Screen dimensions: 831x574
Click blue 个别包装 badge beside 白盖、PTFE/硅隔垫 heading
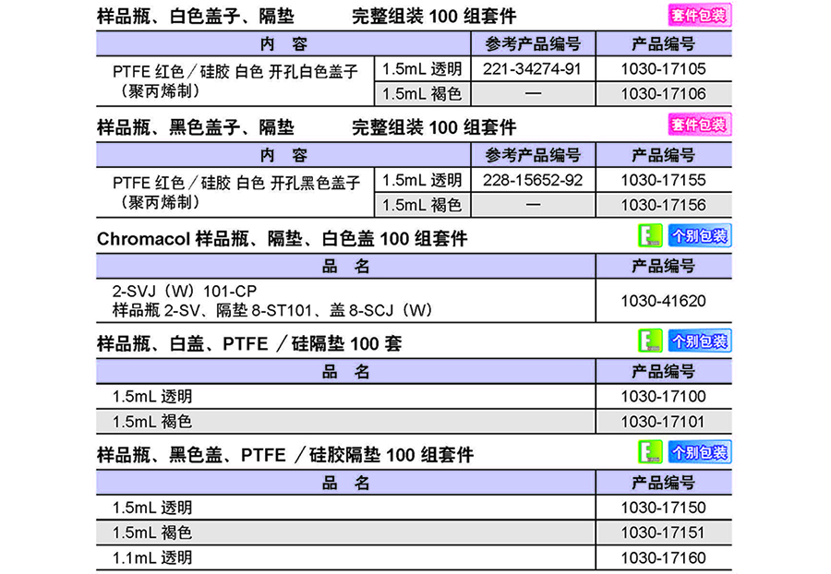pyautogui.click(x=699, y=341)
